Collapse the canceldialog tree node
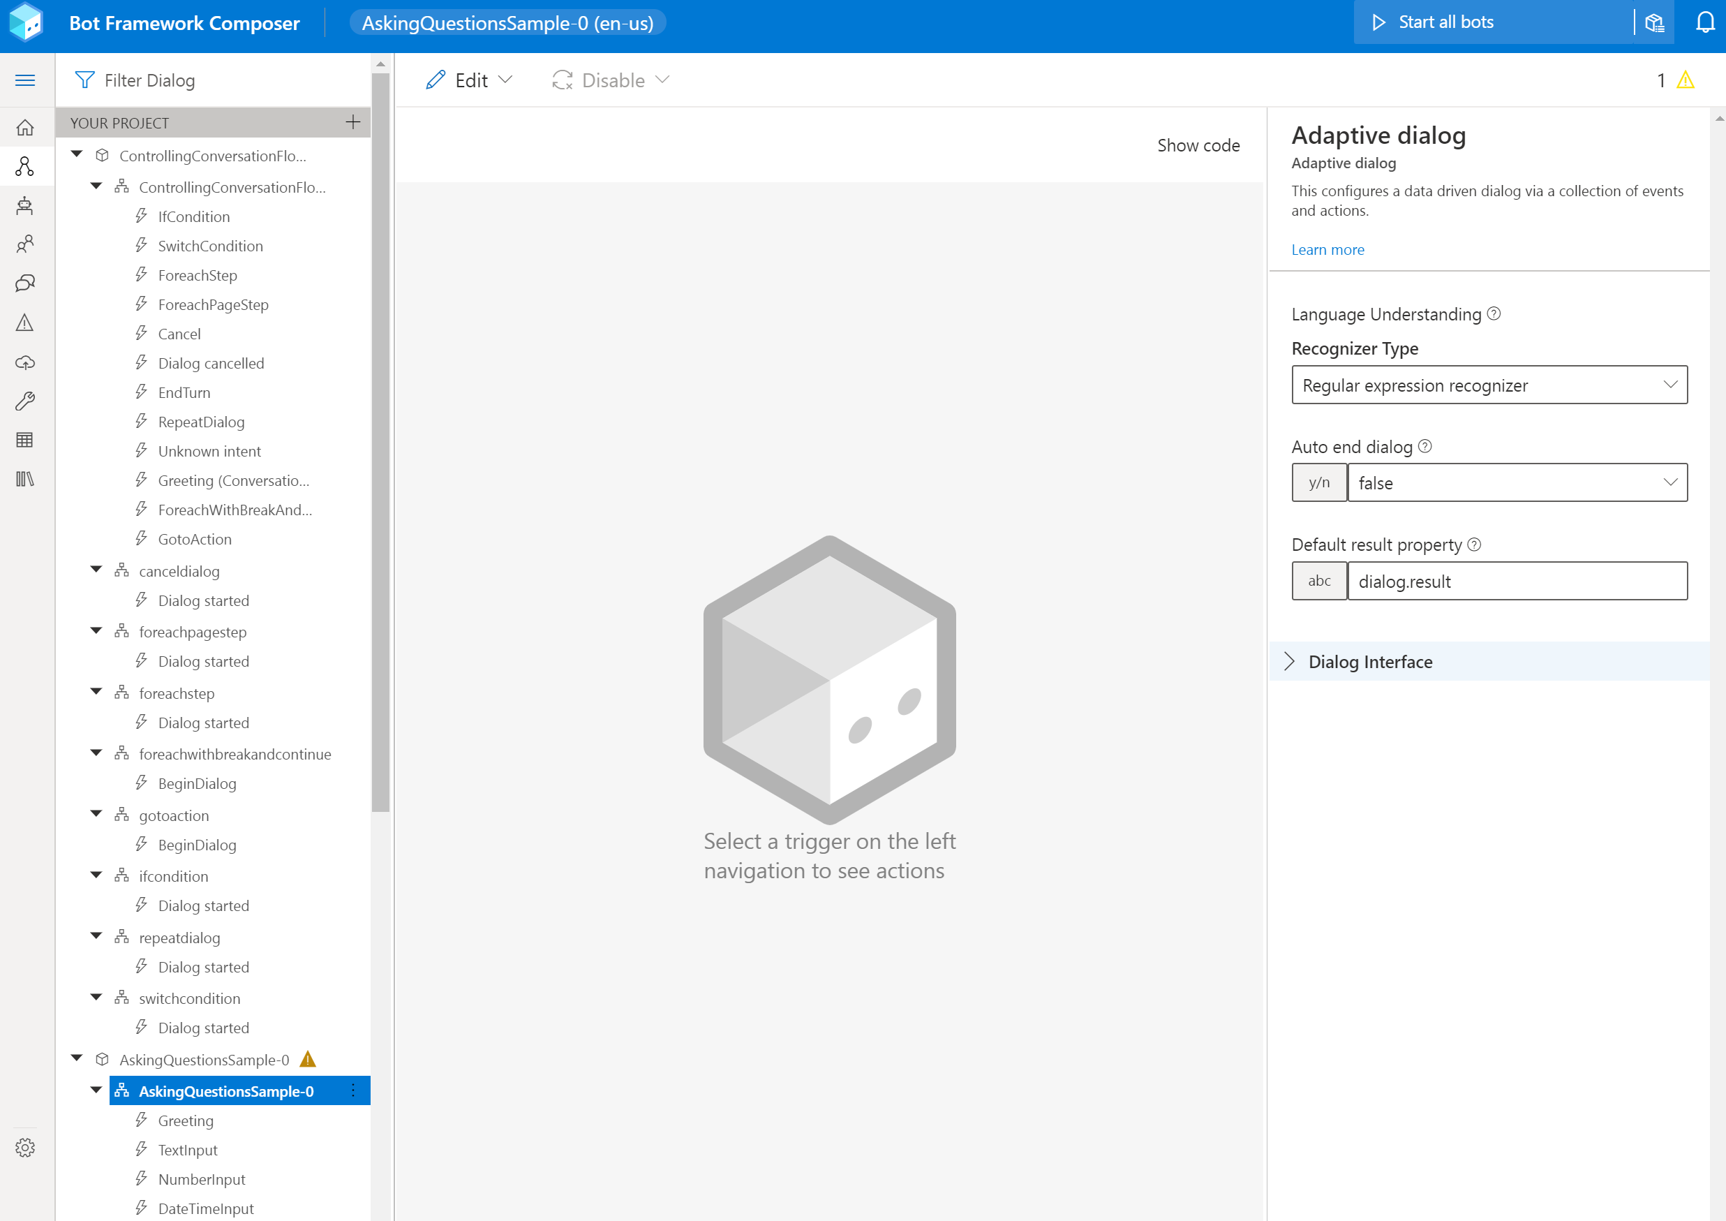The width and height of the screenshot is (1726, 1221). [96, 570]
